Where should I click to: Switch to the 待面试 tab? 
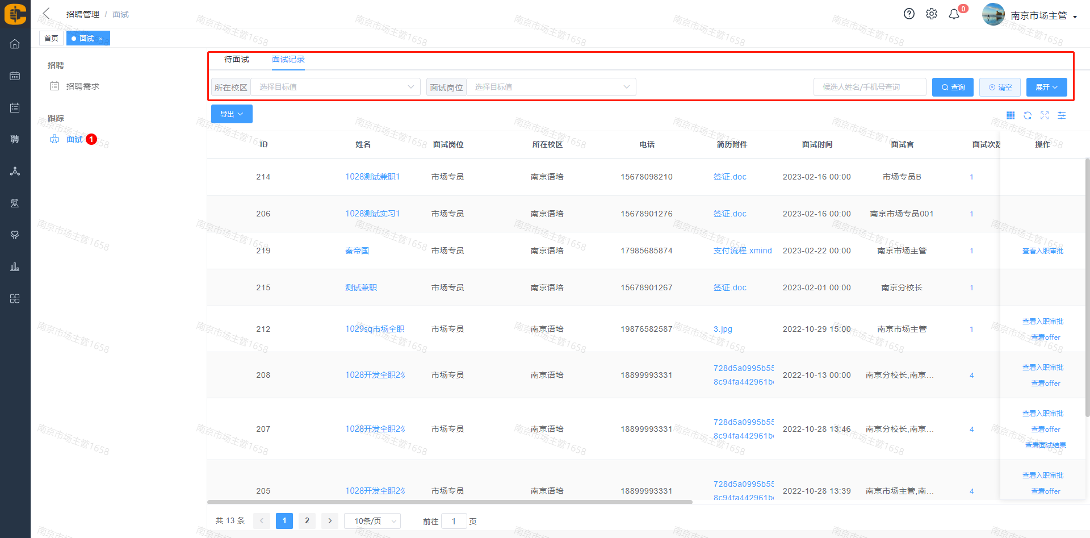[x=236, y=59]
